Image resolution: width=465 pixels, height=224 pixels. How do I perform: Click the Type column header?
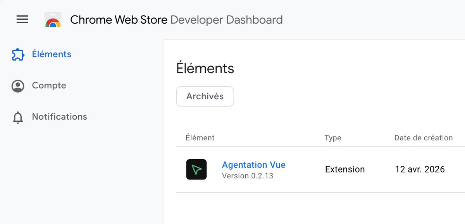333,138
